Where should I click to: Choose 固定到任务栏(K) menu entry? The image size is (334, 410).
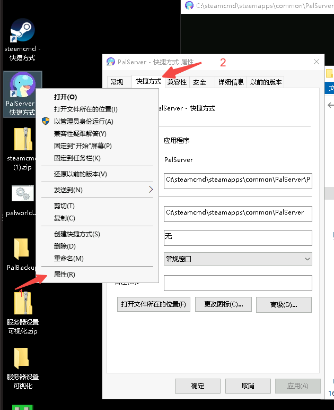(97, 158)
